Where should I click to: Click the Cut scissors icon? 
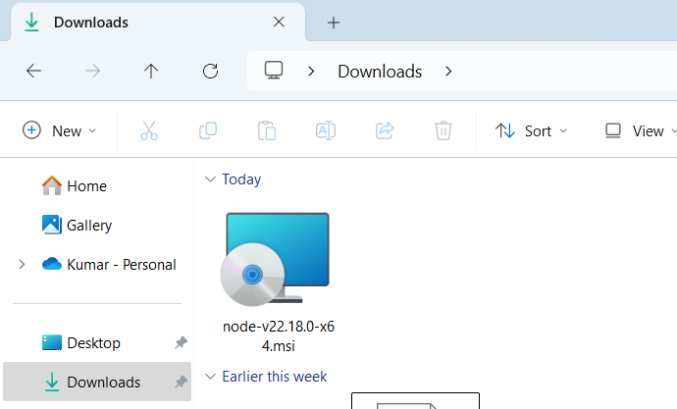(x=149, y=130)
